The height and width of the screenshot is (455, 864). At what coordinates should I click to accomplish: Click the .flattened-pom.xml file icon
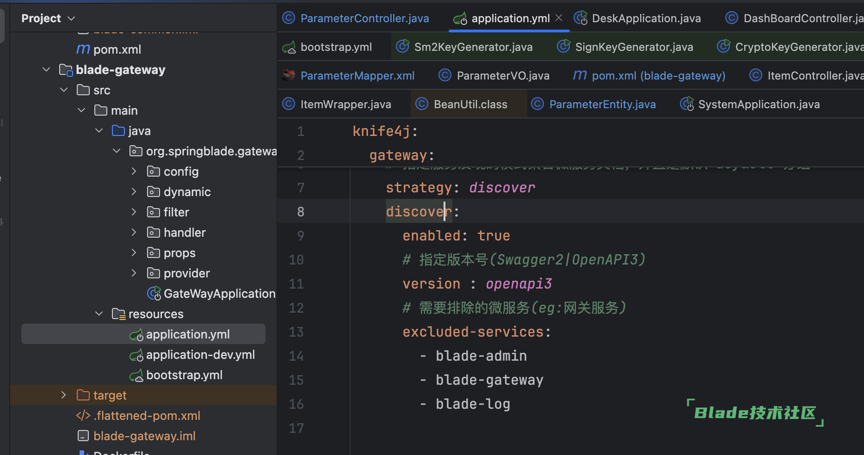tap(83, 416)
